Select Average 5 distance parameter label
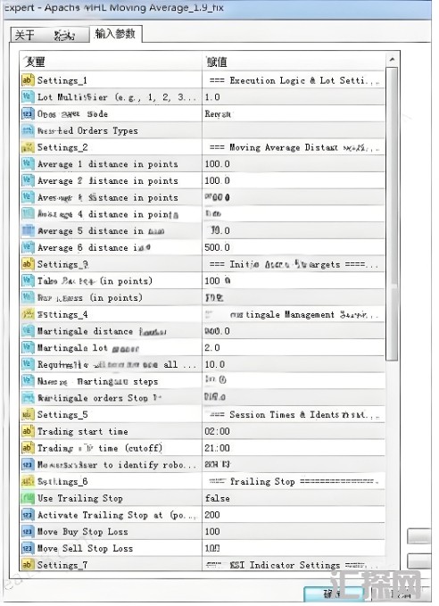Image resolution: width=439 pixels, height=606 pixels. pos(101,231)
